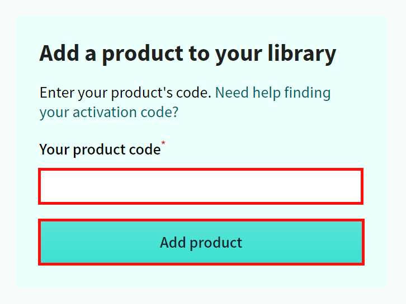Click the "Add a product to your library" heading
406x304 pixels.
(188, 54)
